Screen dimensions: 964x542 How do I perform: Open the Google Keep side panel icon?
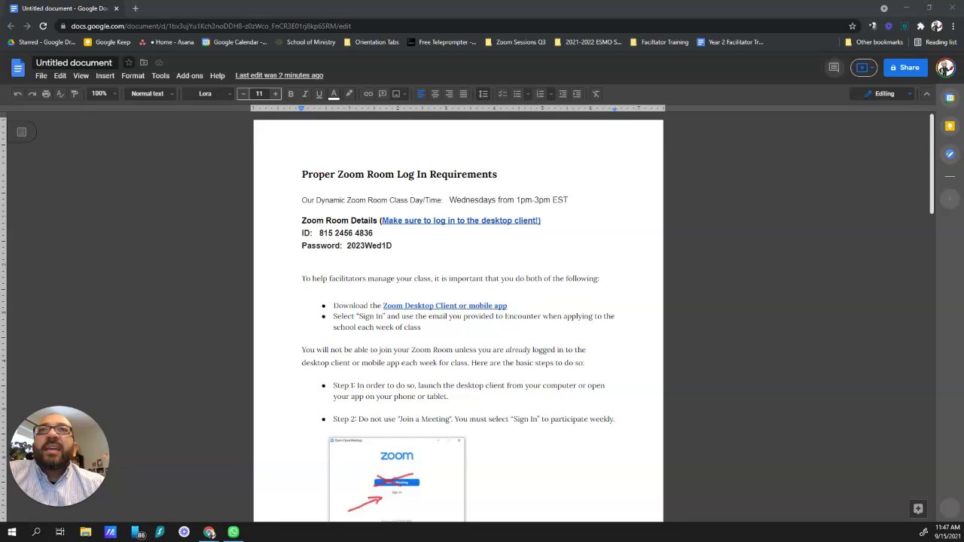(950, 126)
